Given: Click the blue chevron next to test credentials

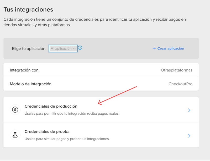Looking at the screenshot, I should click(189, 136).
